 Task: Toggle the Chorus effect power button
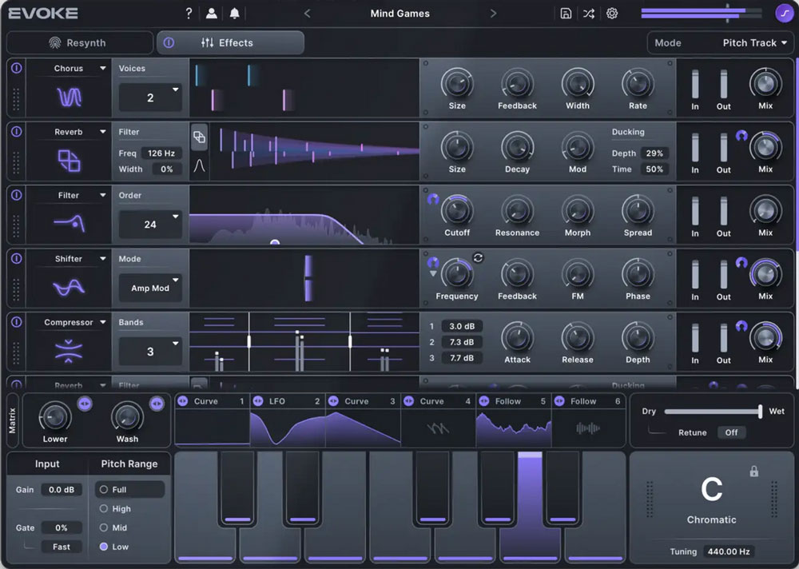pos(16,69)
